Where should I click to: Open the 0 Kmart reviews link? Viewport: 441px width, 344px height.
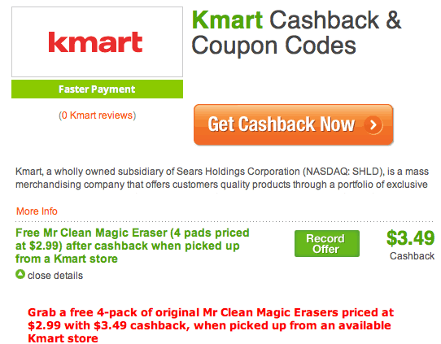[x=97, y=115]
